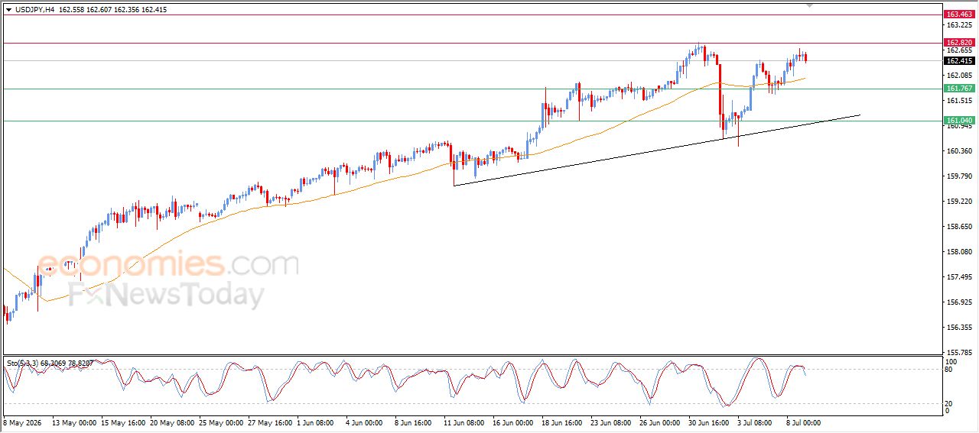Screen dimensions: 979x433
Task: Click the gray chart shift triangle marker
Action: [809, 6]
